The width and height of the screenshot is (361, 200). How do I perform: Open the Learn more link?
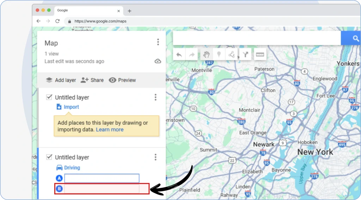coord(110,129)
